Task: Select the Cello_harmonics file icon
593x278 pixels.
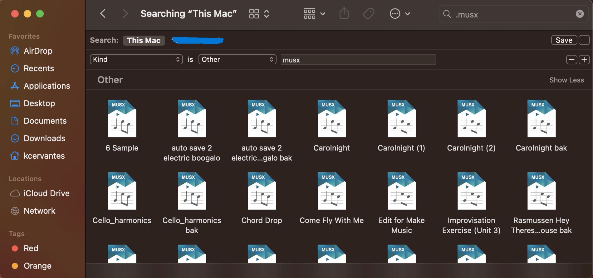Action: tap(122, 191)
